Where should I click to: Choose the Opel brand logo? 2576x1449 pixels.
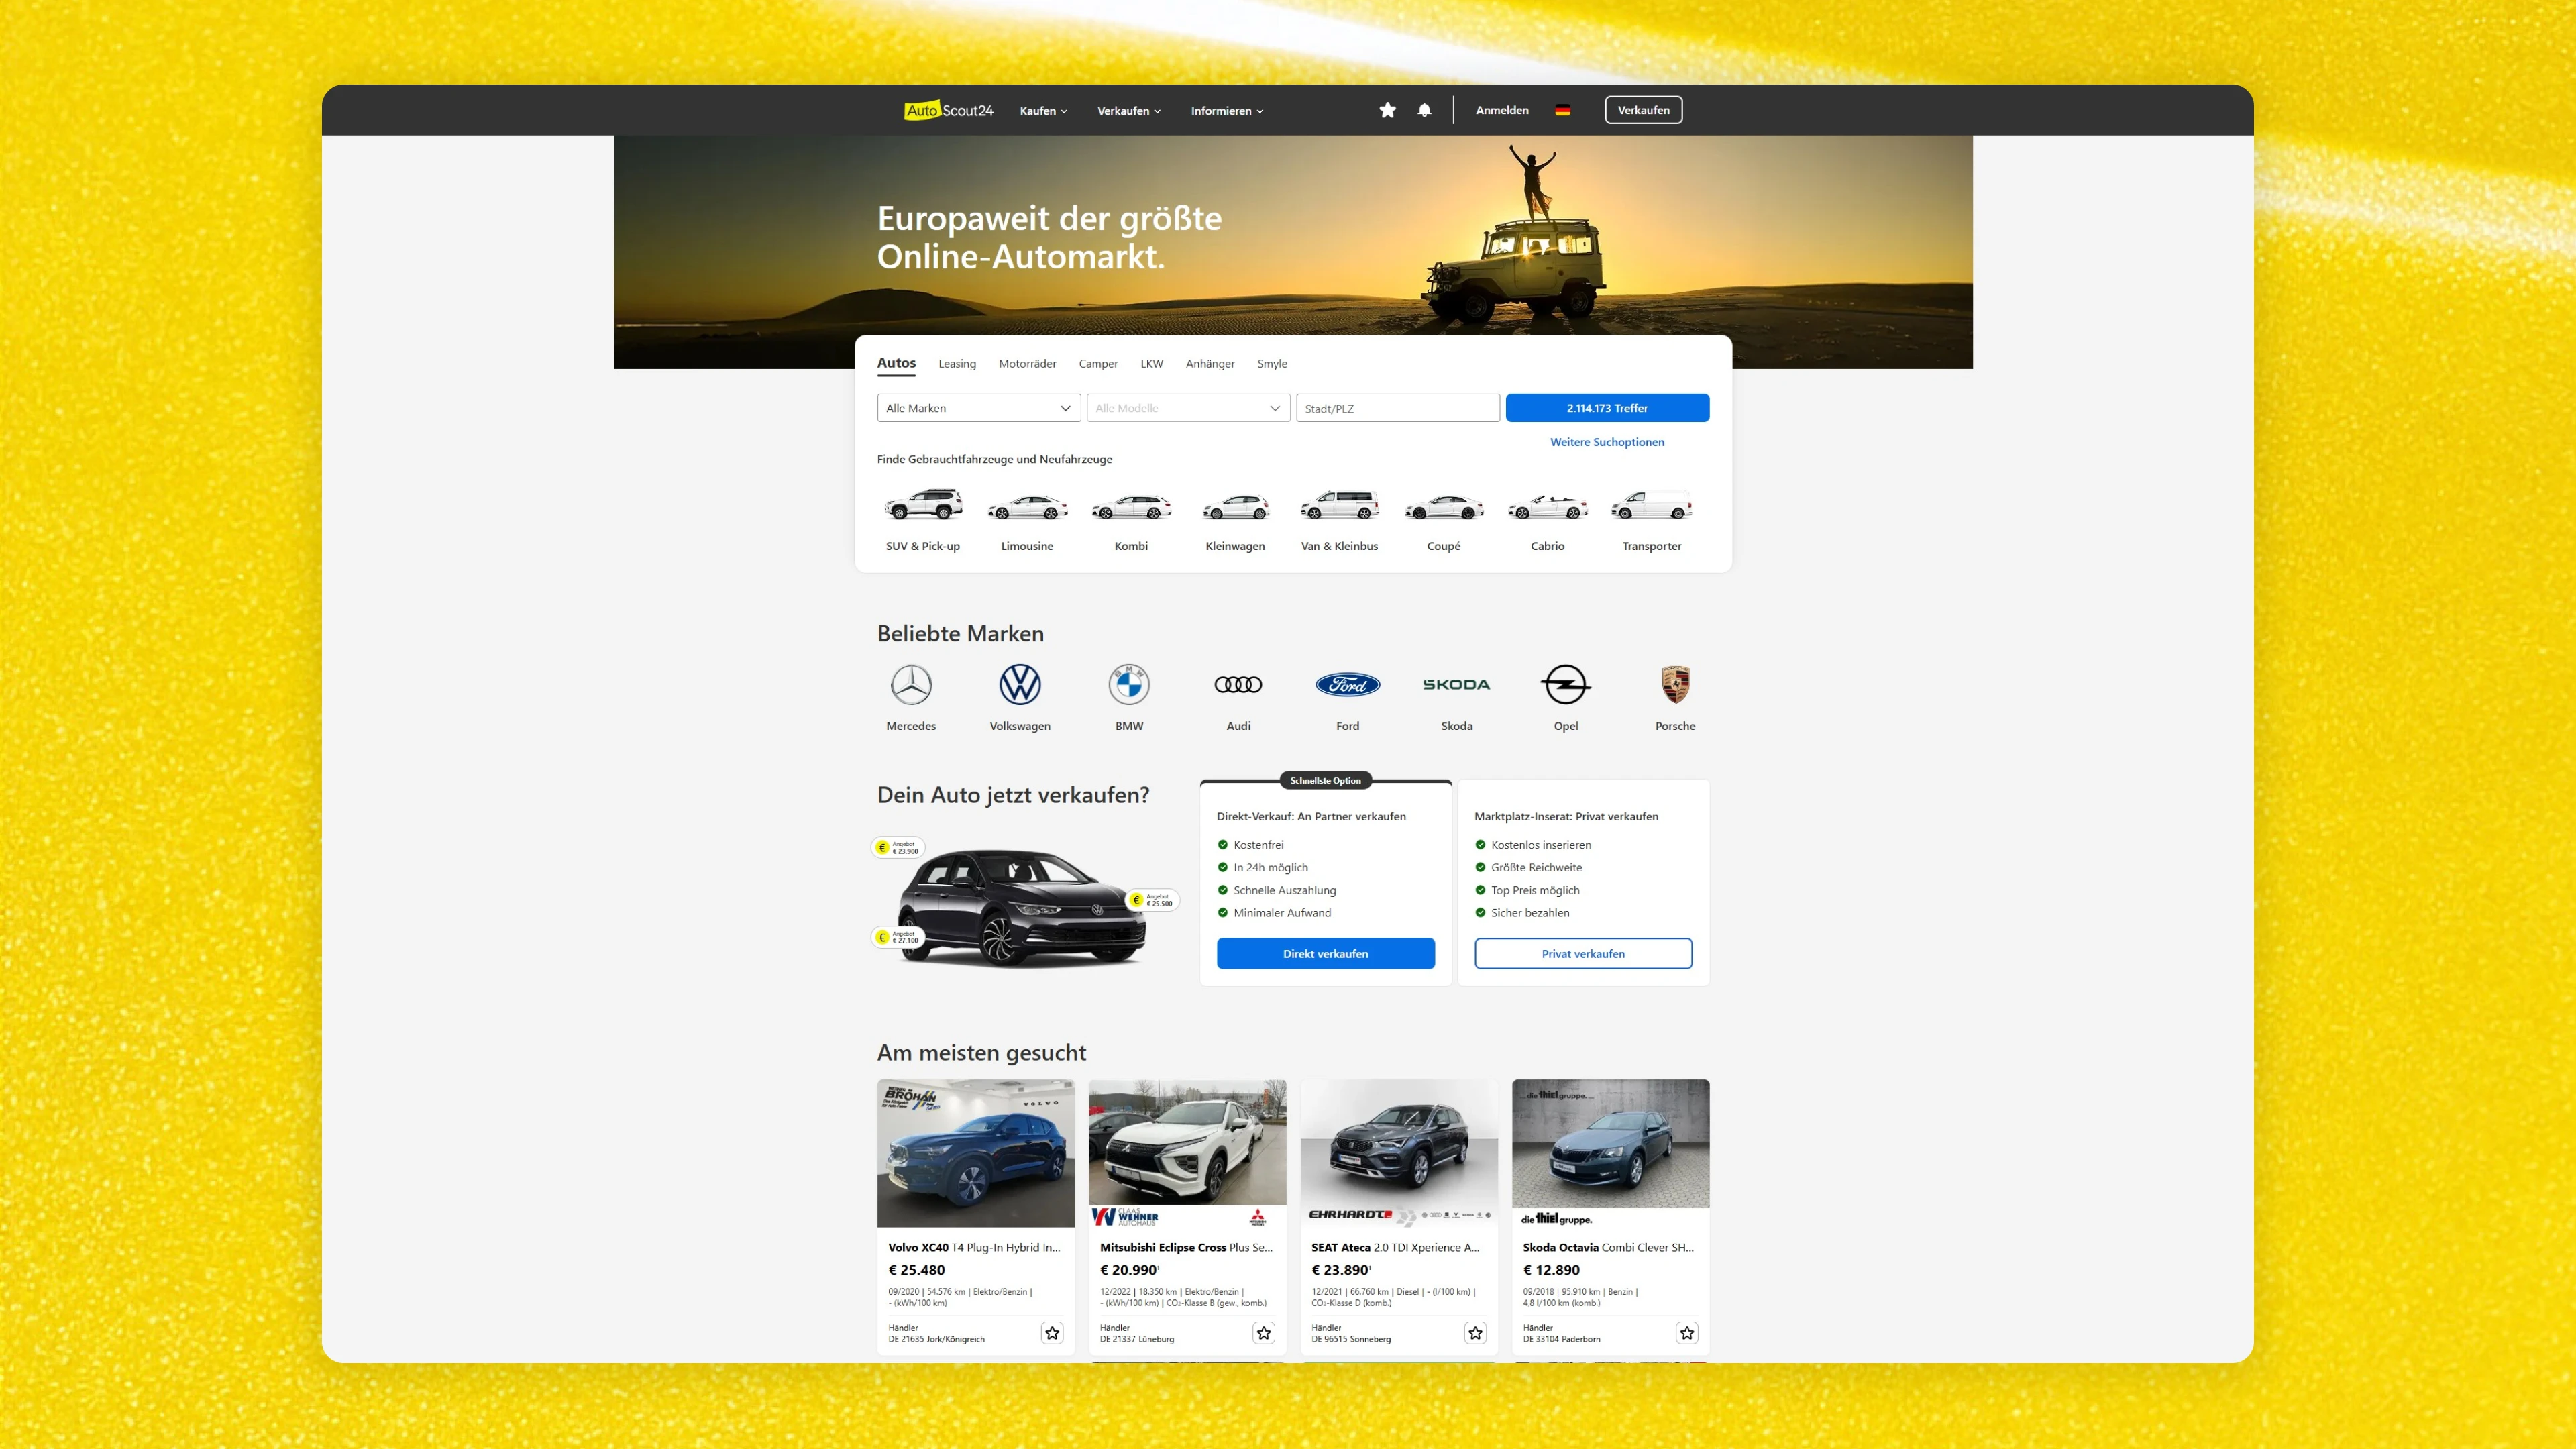(1565, 685)
